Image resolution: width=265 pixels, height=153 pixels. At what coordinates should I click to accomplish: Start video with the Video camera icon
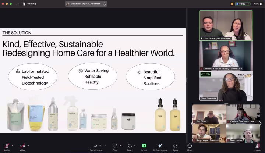click(x=22, y=146)
